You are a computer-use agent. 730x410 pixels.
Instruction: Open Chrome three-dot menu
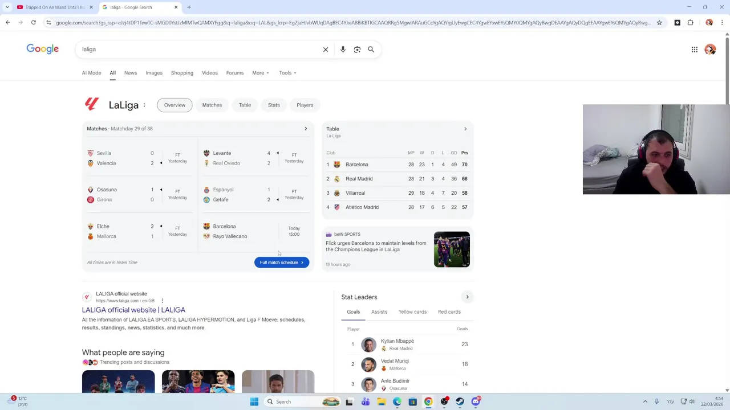[x=722, y=22]
